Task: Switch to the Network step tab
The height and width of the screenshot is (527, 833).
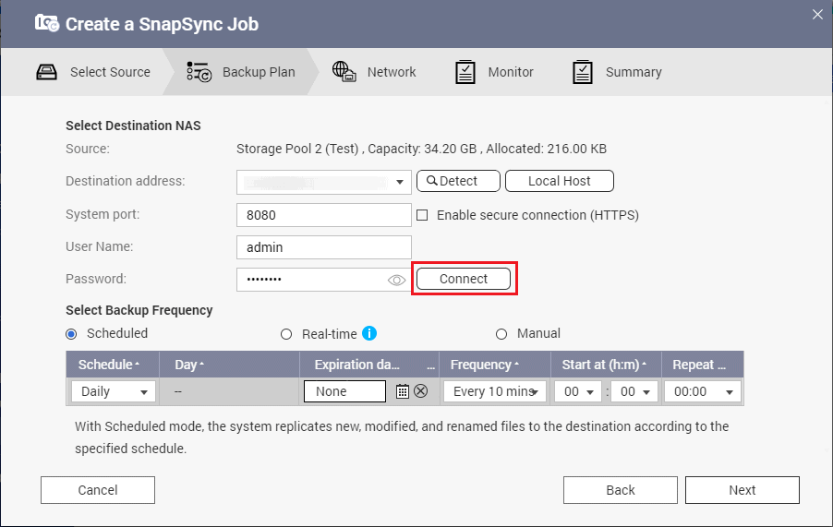Action: [x=391, y=72]
